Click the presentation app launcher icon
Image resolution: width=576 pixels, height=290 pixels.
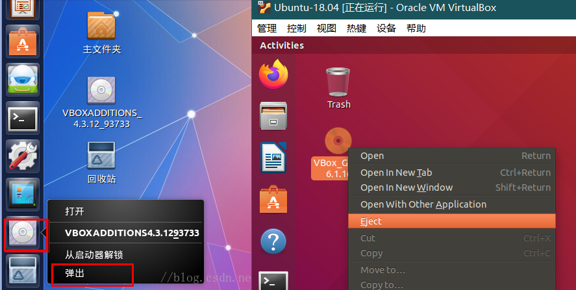point(23,9)
